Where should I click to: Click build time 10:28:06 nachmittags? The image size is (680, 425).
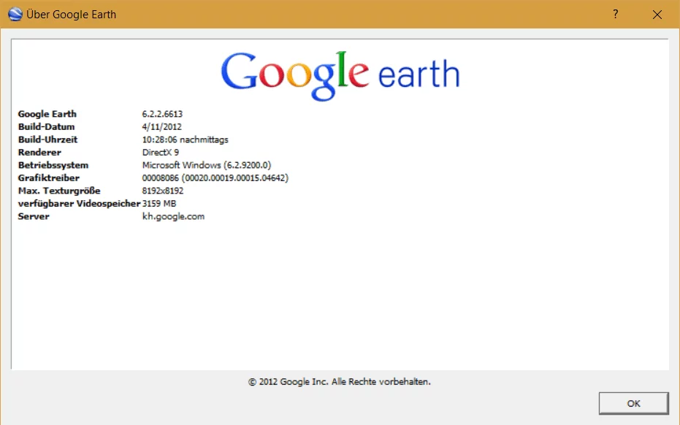click(x=186, y=139)
